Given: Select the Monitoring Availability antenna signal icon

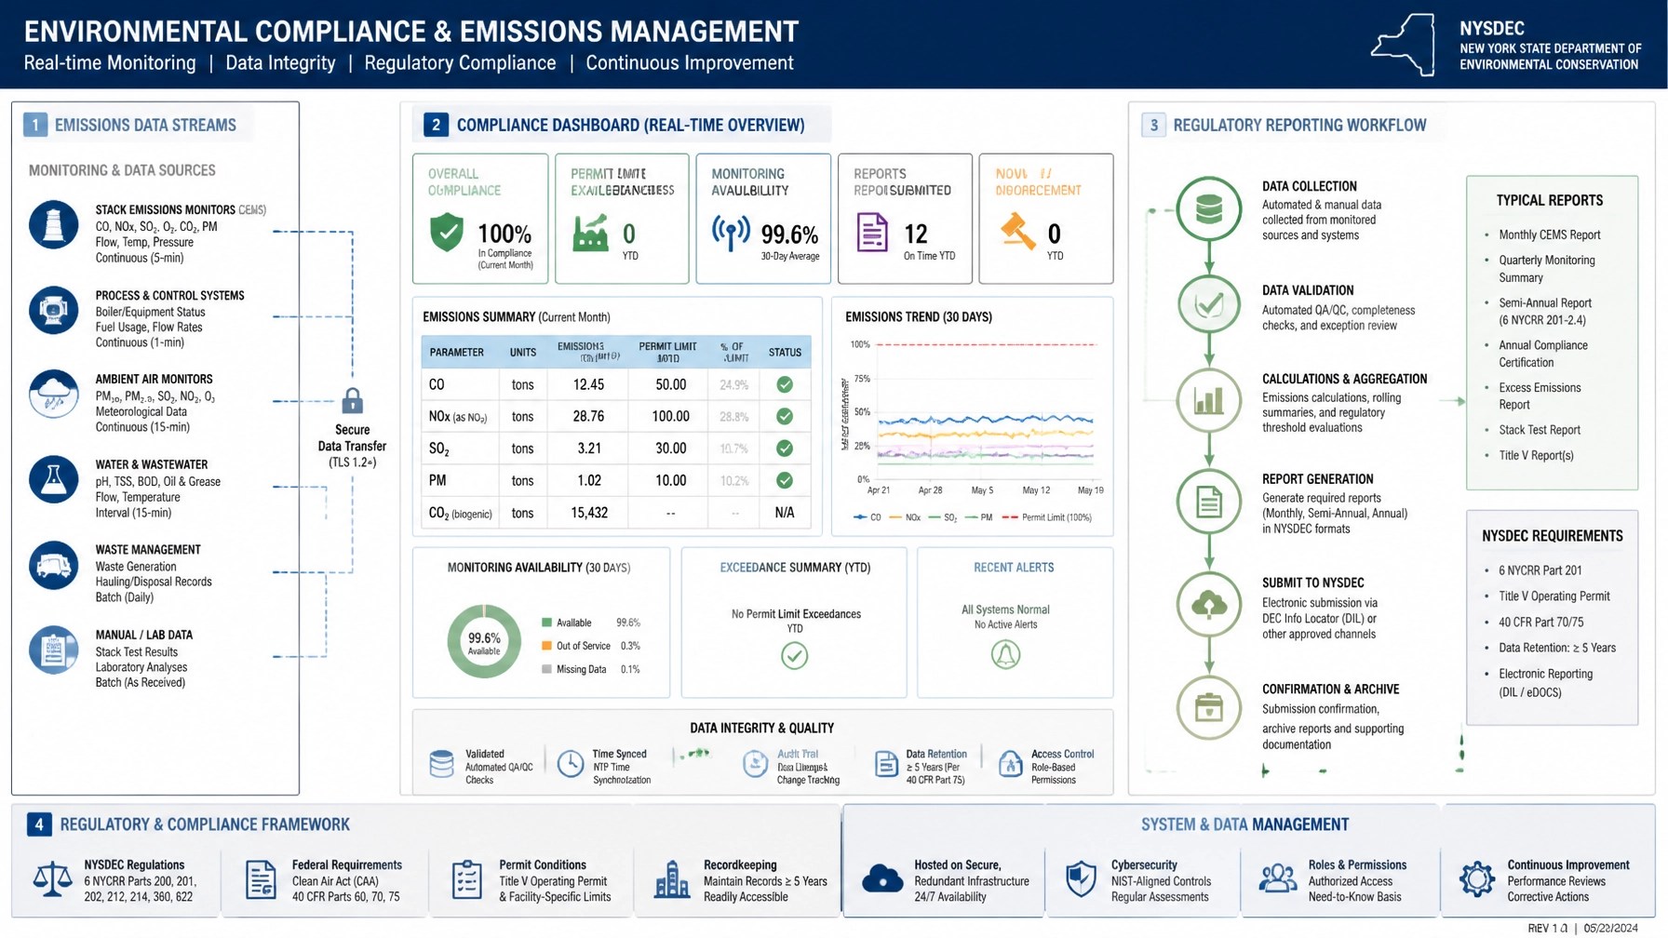Looking at the screenshot, I should click(731, 233).
